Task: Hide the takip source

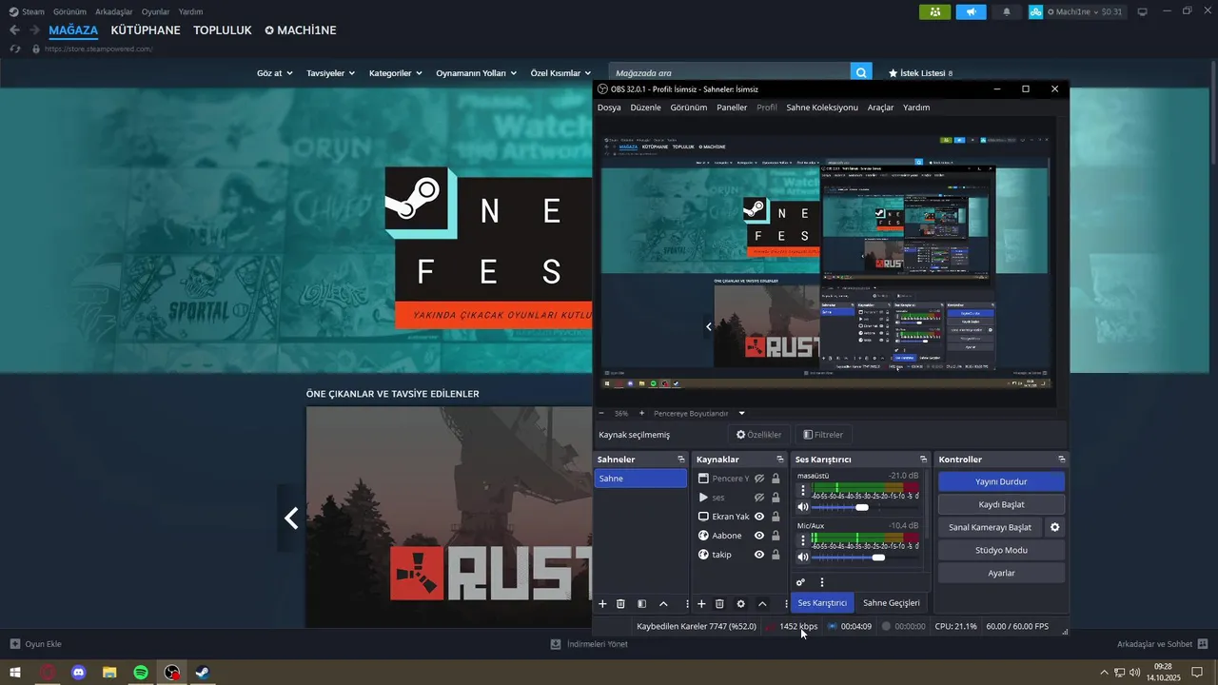Action: pos(759,555)
